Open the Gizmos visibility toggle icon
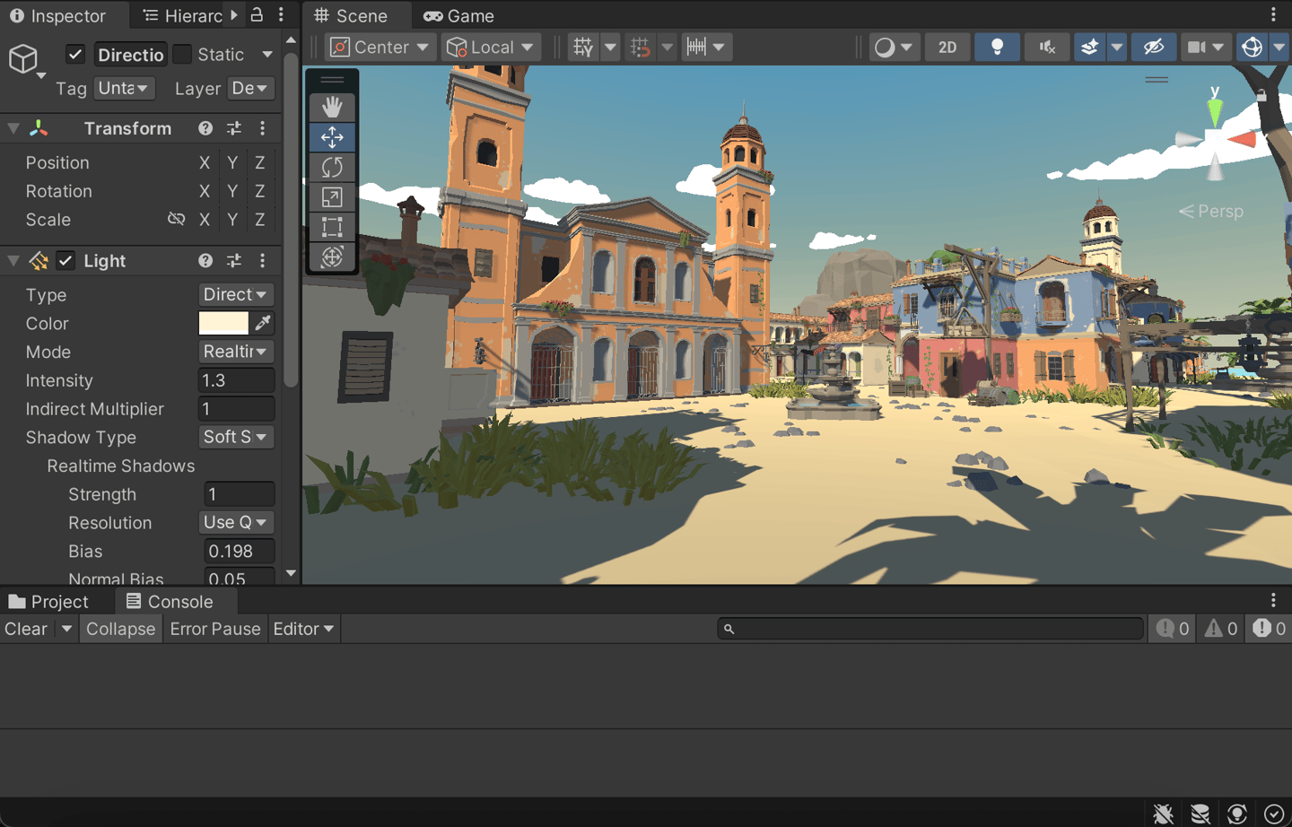Screen dimensions: 1292x827 coord(1252,48)
